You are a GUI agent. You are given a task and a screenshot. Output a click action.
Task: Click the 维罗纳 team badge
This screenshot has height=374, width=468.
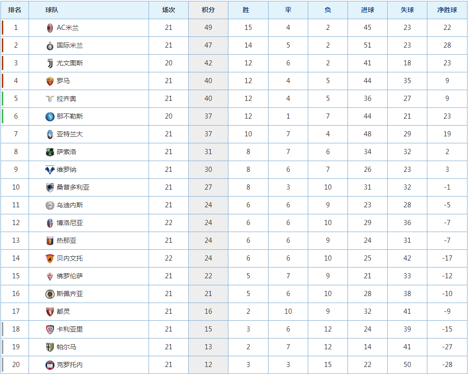coord(50,169)
